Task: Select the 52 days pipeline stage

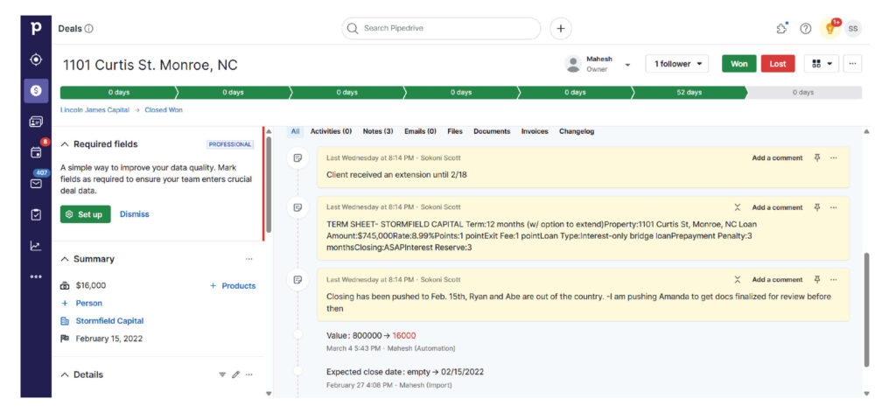Action: pos(689,93)
